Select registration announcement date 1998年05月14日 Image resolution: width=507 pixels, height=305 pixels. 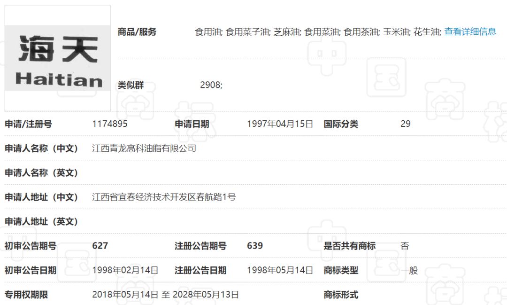pos(280,270)
